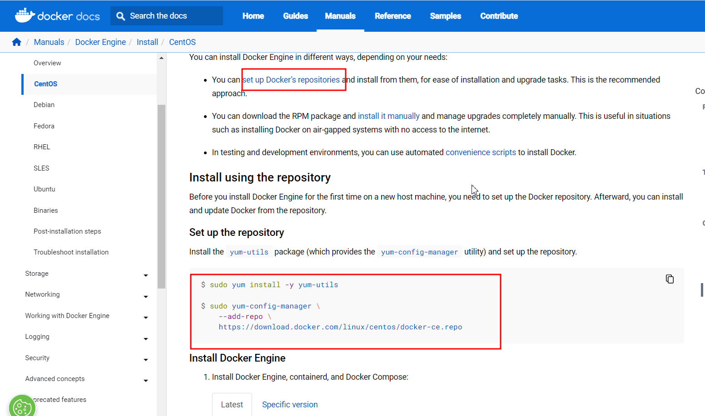Screen dimensions: 705x416
Task: Click the CentOS breadcrumb link
Action: 182,42
